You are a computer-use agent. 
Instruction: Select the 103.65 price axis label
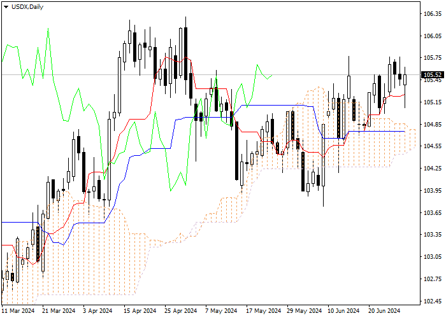pos(433,212)
